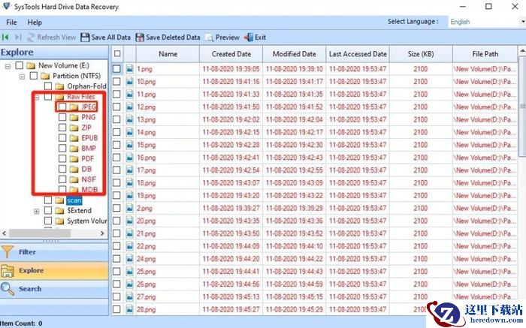Select file name 15.png

pyautogui.click(x=146, y=145)
